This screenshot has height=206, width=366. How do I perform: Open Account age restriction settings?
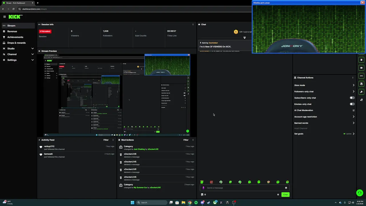pyautogui.click(x=324, y=117)
